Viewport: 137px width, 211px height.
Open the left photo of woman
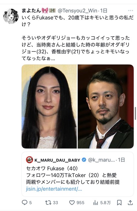(x=49, y=106)
